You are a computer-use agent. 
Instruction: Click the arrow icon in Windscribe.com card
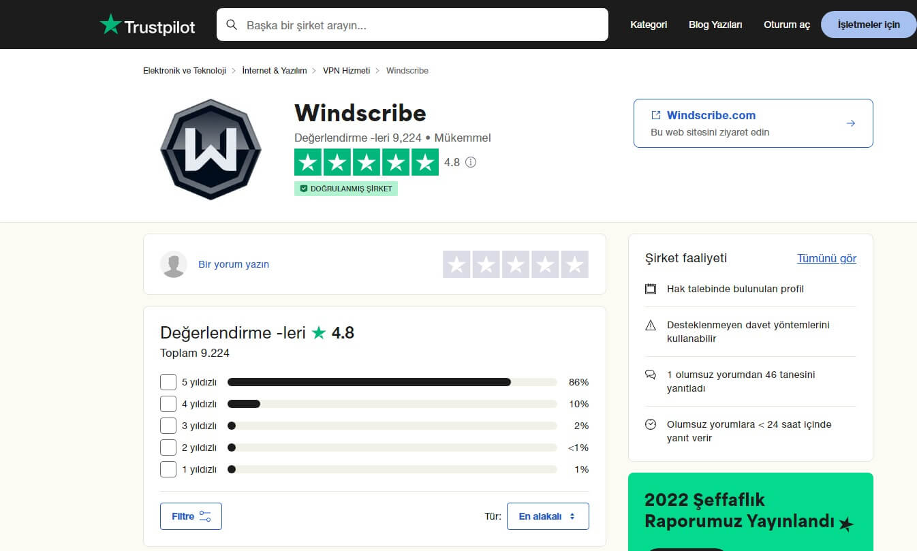point(851,123)
